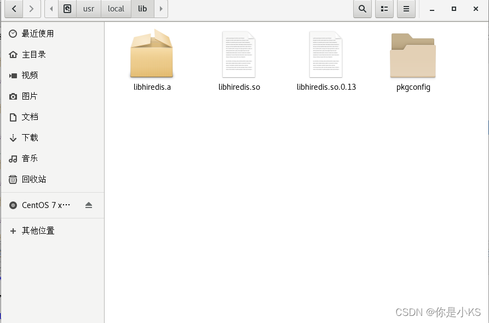Click the pkgconfig folder name

413,87
